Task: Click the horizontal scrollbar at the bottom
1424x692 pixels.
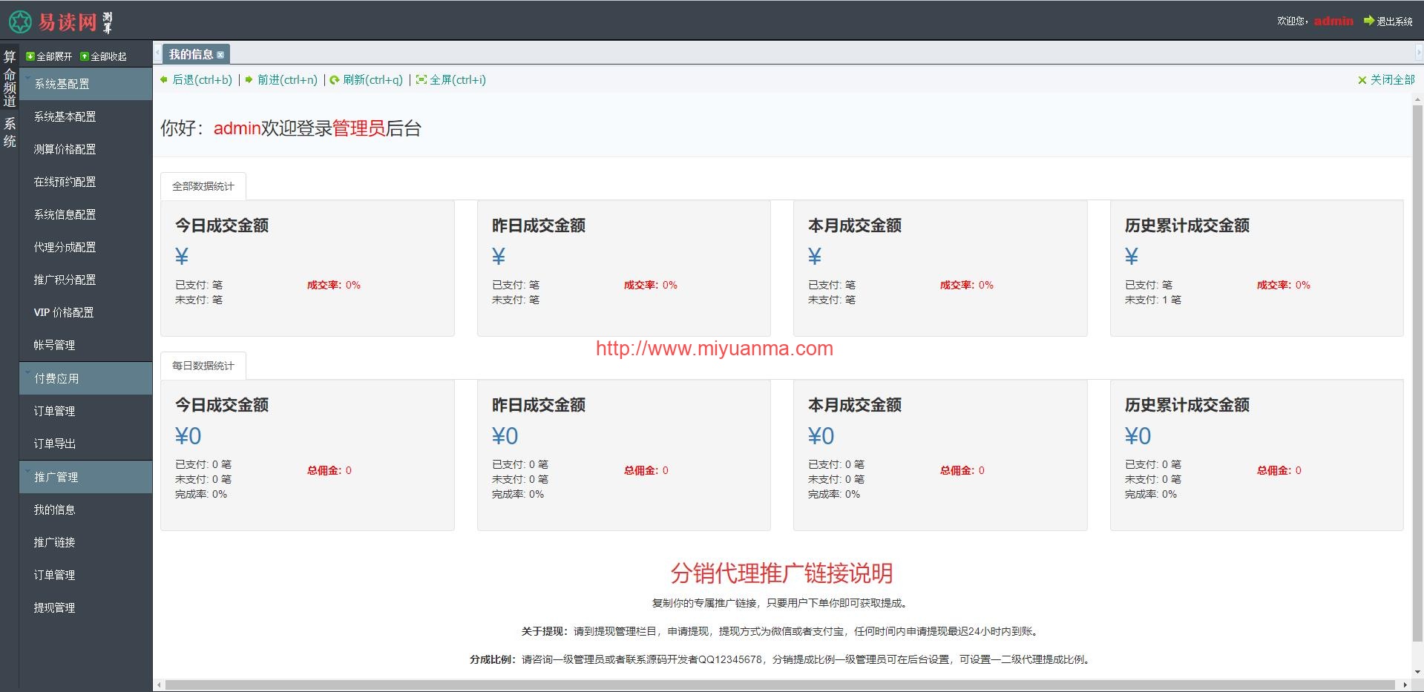Action: click(780, 685)
